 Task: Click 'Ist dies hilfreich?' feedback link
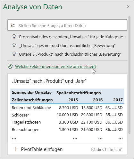[x=106, y=149]
